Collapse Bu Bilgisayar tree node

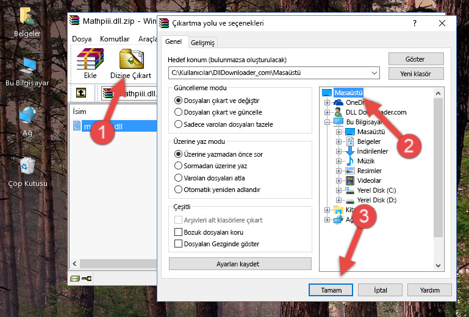click(x=327, y=123)
